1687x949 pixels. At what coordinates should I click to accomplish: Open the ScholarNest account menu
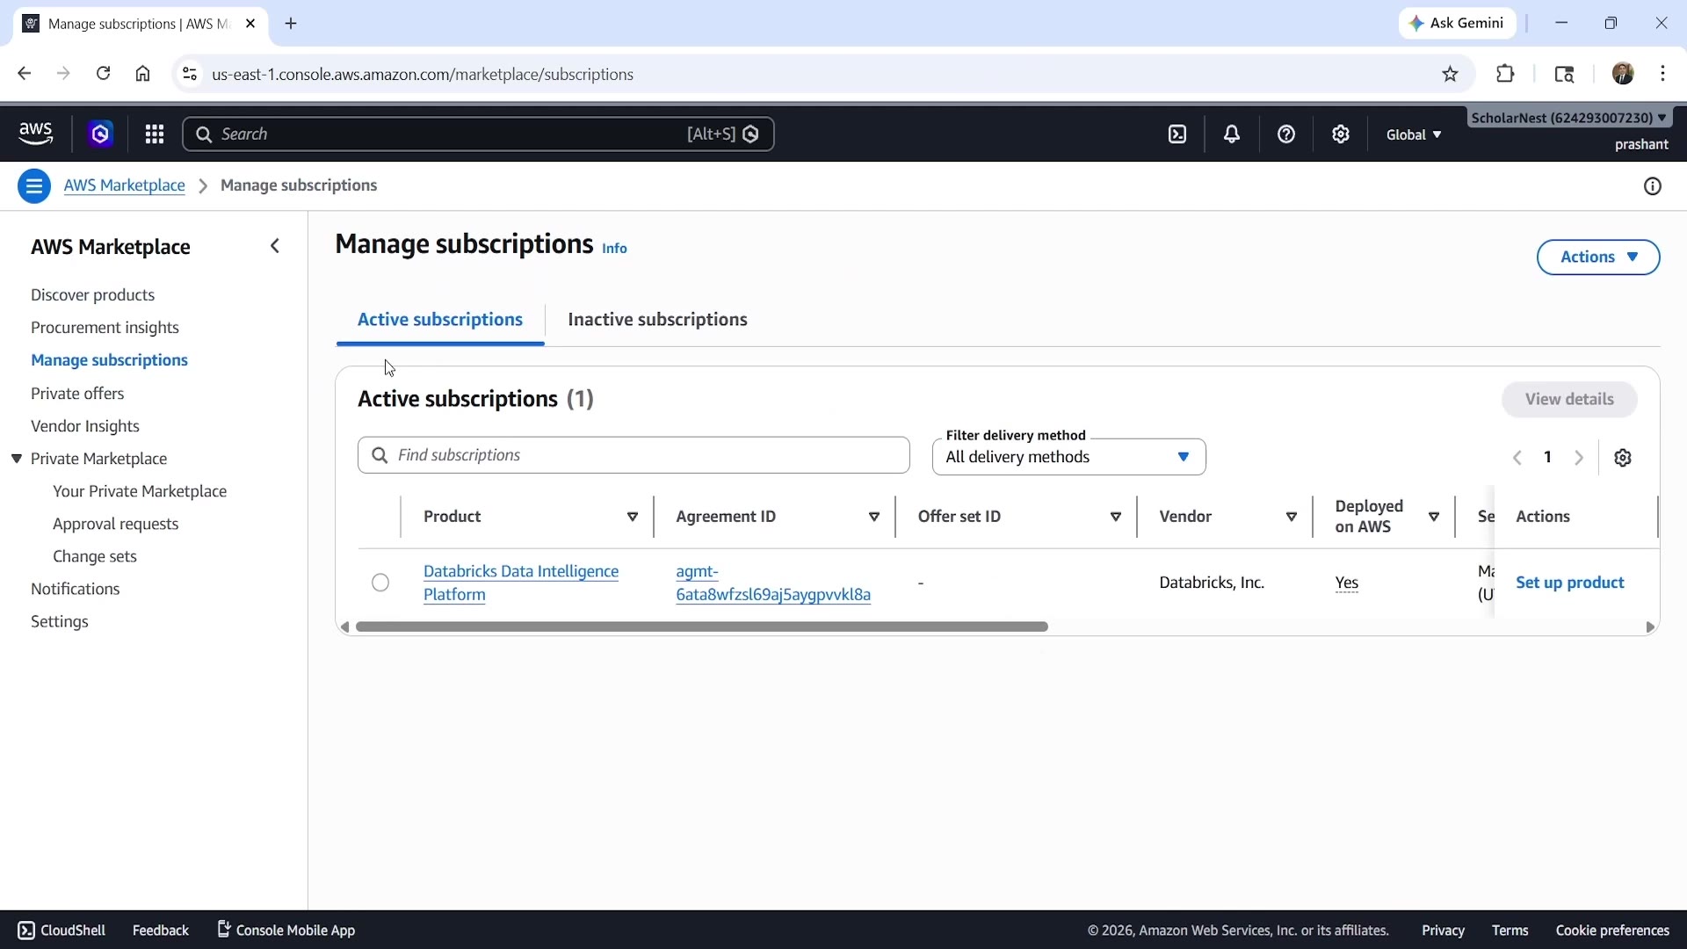click(1569, 118)
